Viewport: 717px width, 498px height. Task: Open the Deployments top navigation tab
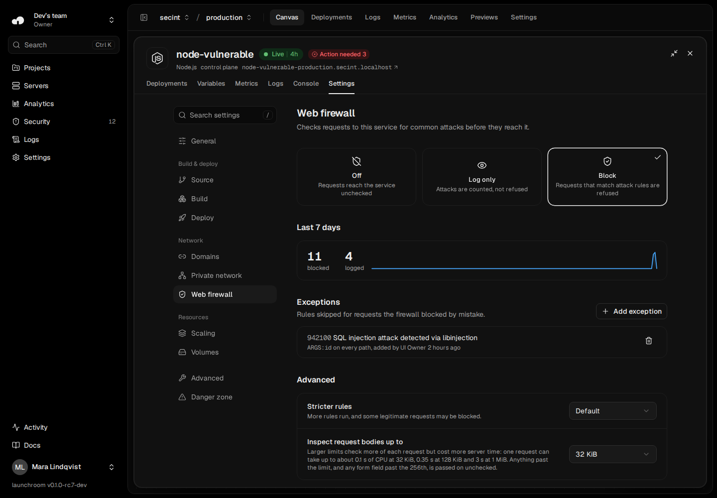(332, 17)
